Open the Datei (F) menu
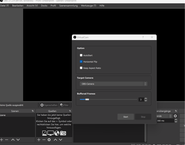 click(5, 5)
